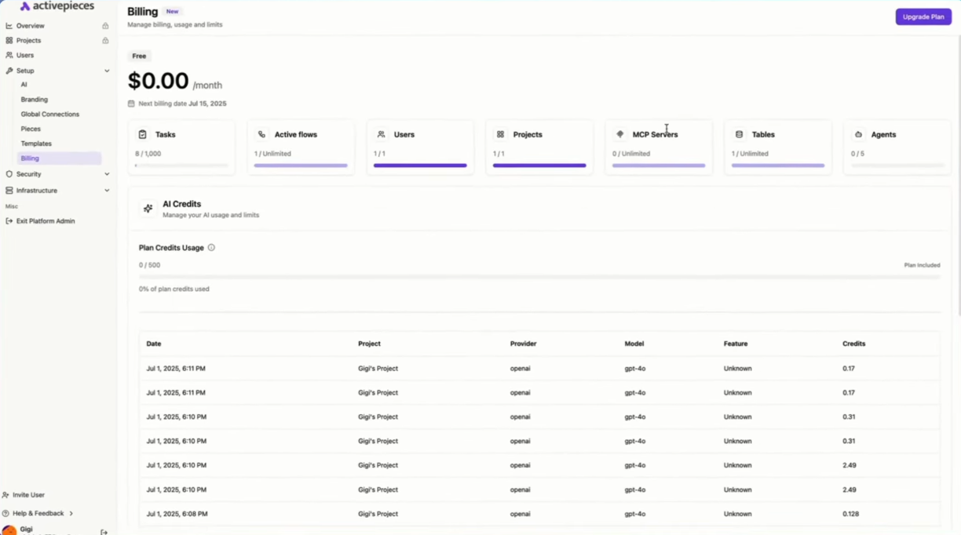Click the New badge next to Billing
The height and width of the screenshot is (535, 961).
click(173, 12)
